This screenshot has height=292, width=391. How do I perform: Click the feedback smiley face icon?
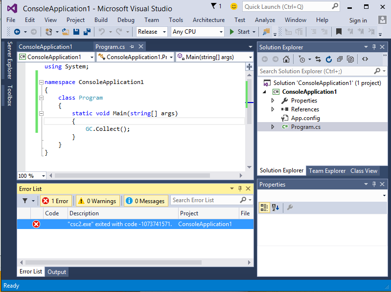coord(233,6)
